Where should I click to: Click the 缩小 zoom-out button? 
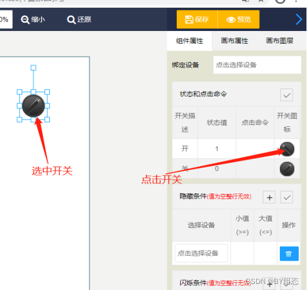[33, 19]
